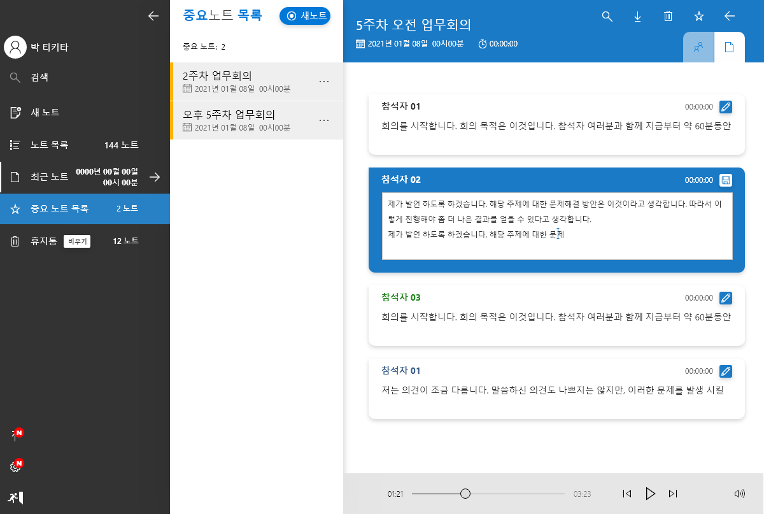Click total duration 03:23
764x514 pixels.
[582, 494]
